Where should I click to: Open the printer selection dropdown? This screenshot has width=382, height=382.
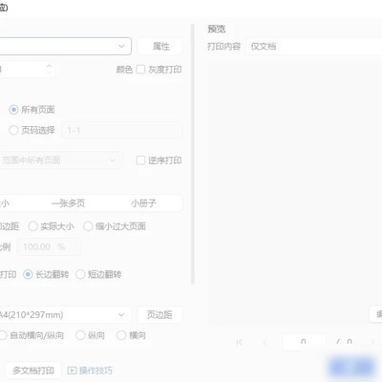click(65, 46)
